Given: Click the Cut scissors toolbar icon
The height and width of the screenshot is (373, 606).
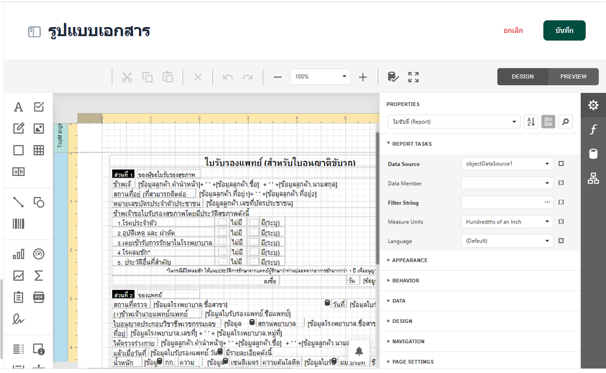Looking at the screenshot, I should (x=126, y=77).
